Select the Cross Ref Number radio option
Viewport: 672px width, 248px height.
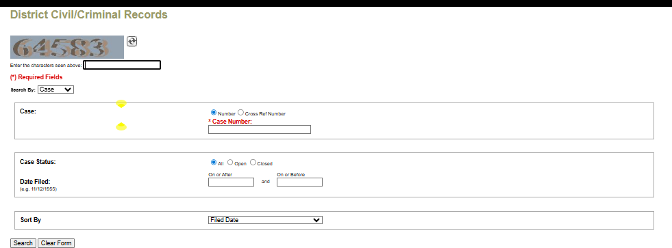coord(240,113)
